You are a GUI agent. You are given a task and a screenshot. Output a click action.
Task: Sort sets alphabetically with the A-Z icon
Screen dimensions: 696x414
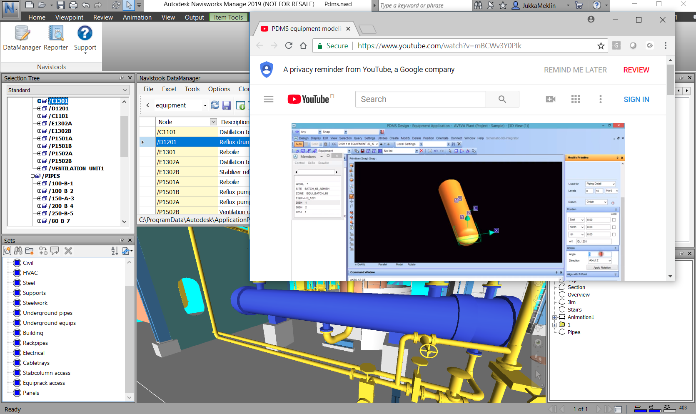coord(115,251)
